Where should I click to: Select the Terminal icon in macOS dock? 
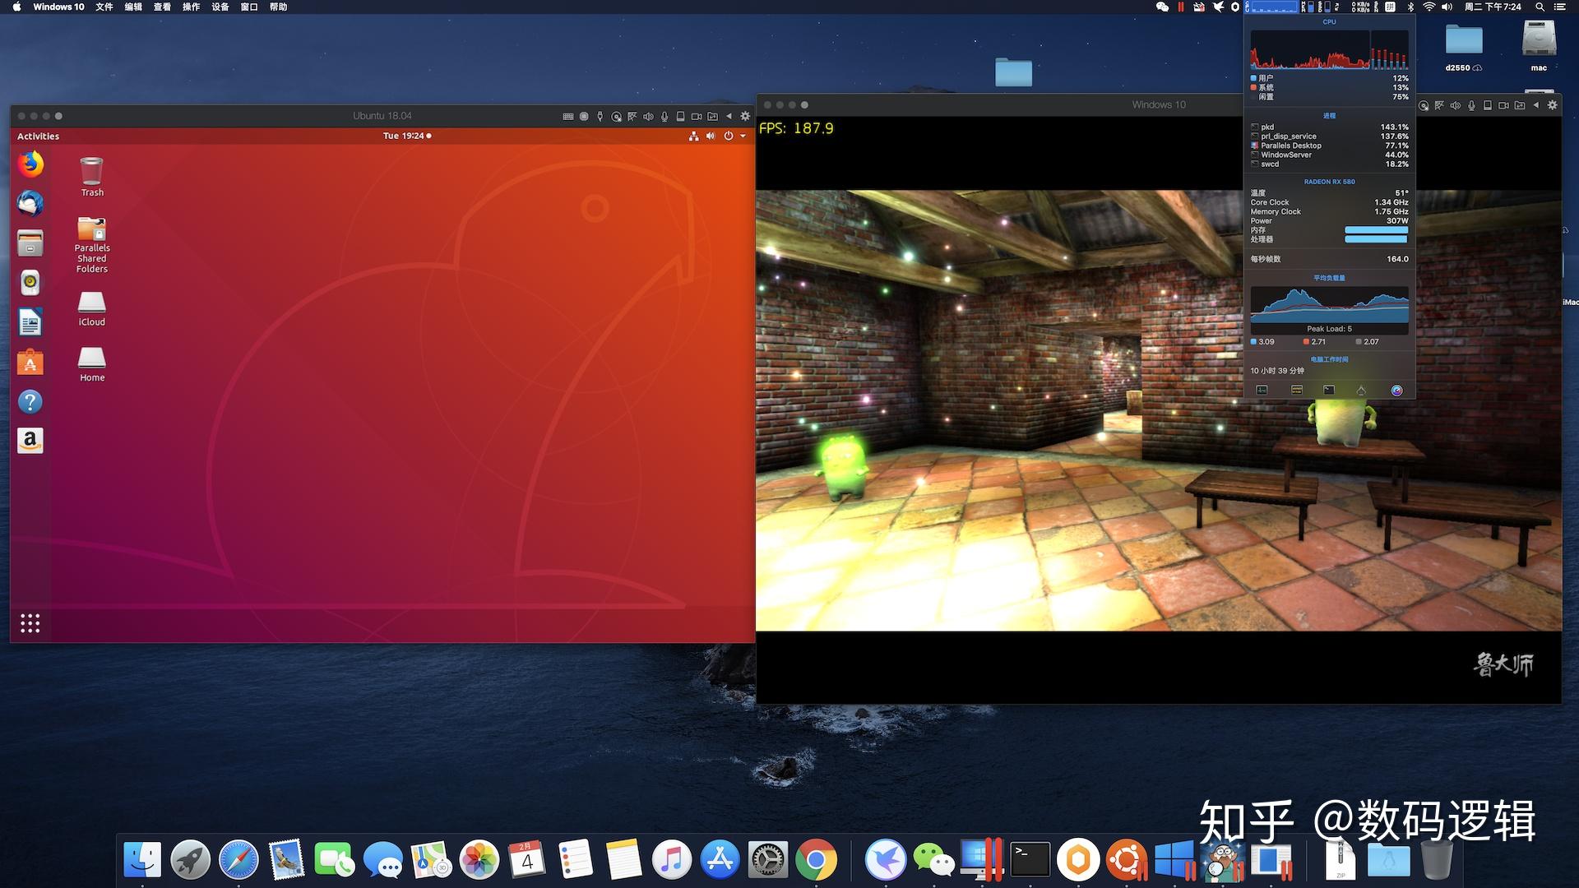click(x=1026, y=858)
